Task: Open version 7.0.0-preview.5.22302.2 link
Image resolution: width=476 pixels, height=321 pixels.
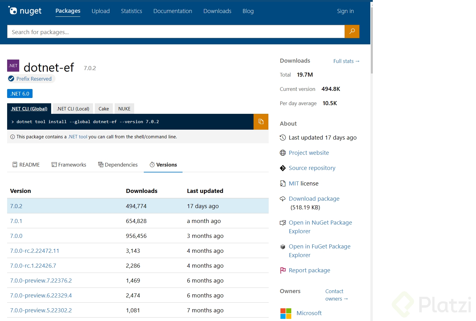Action: pyautogui.click(x=41, y=310)
